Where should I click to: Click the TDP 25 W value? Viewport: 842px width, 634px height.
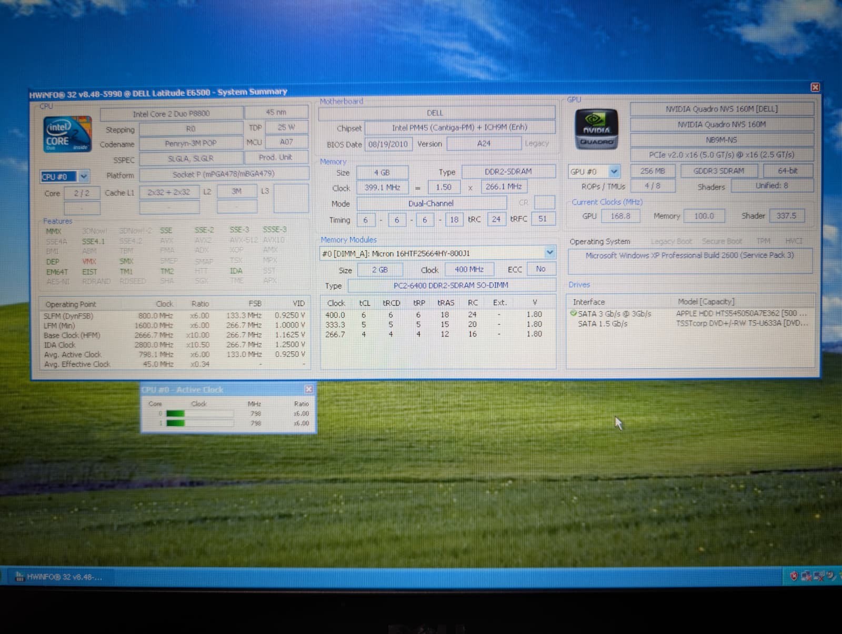click(286, 127)
